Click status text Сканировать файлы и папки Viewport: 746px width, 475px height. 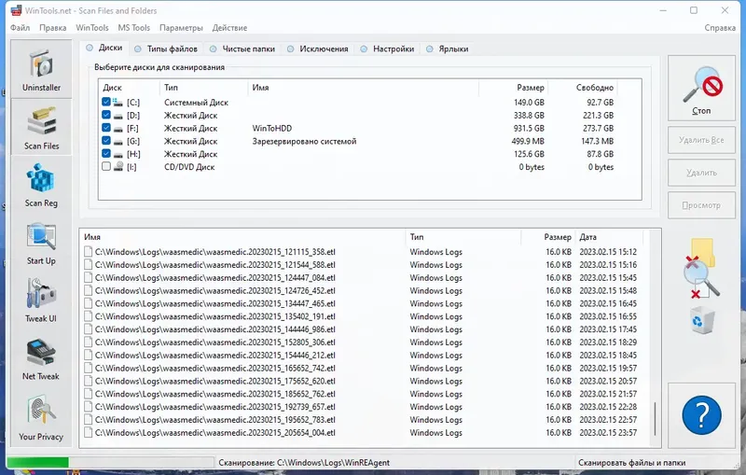632,463
